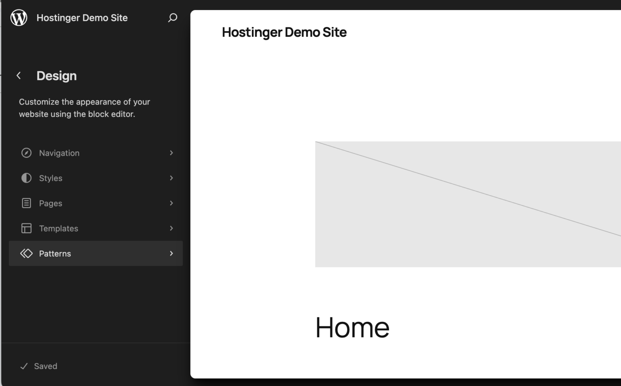Expand the Templates section chevron
Image resolution: width=621 pixels, height=386 pixels.
[x=171, y=228]
